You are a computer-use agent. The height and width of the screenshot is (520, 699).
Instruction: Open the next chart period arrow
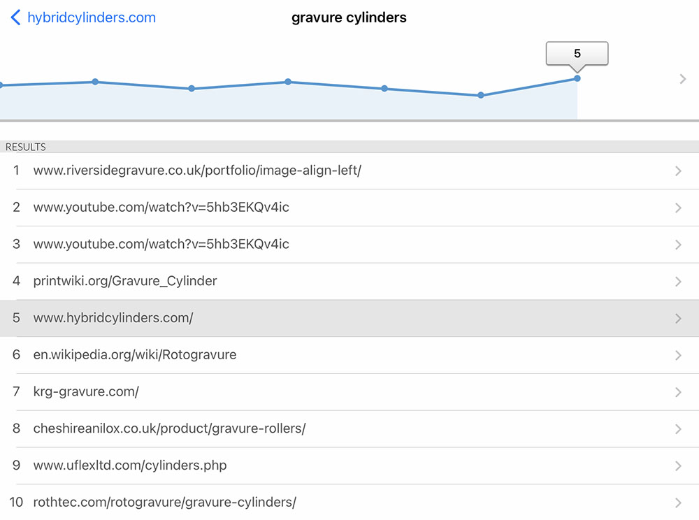pos(682,79)
